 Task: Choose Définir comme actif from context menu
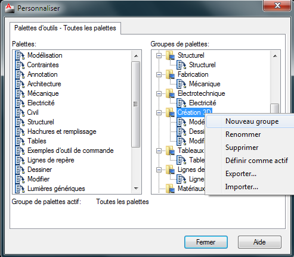tap(250, 161)
